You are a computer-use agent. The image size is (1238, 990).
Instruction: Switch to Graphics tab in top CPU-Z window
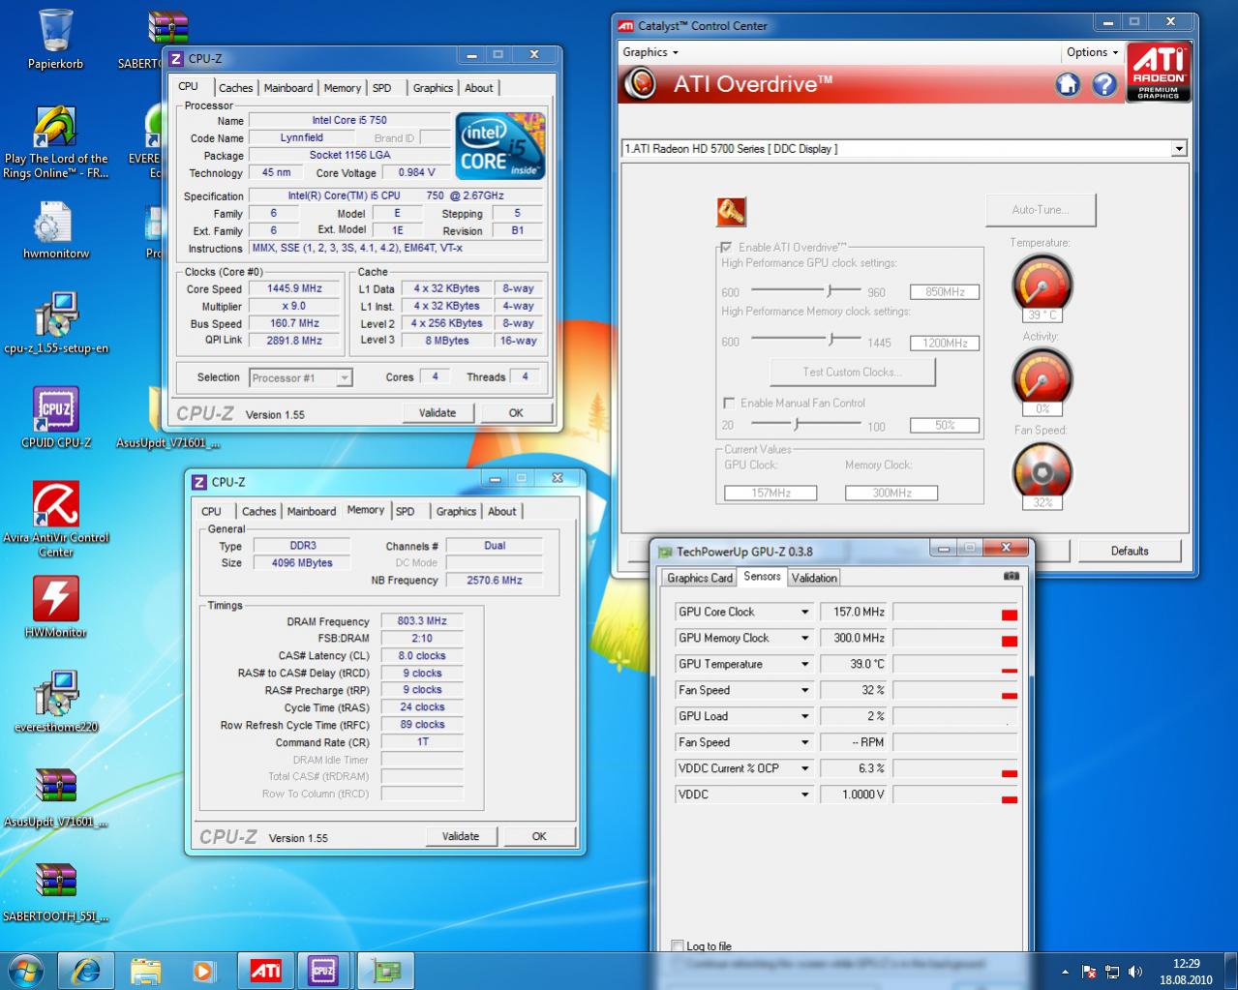[x=433, y=88]
